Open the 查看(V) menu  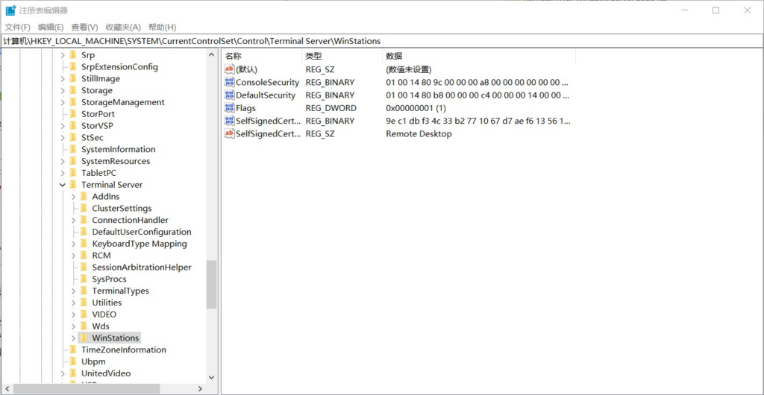(x=85, y=28)
